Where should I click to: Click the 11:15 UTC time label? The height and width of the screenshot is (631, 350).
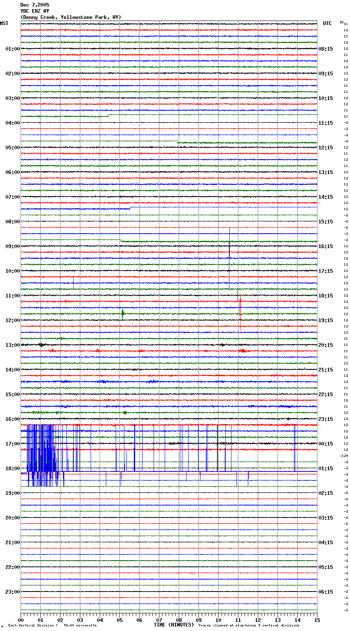pos(326,123)
